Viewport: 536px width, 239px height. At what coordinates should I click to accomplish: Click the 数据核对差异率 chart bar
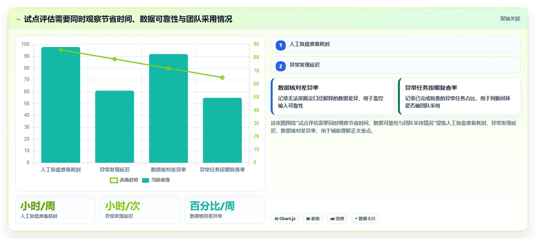[x=169, y=108]
